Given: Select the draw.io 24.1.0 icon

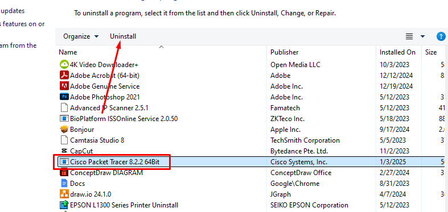Looking at the screenshot, I should pos(64,194).
